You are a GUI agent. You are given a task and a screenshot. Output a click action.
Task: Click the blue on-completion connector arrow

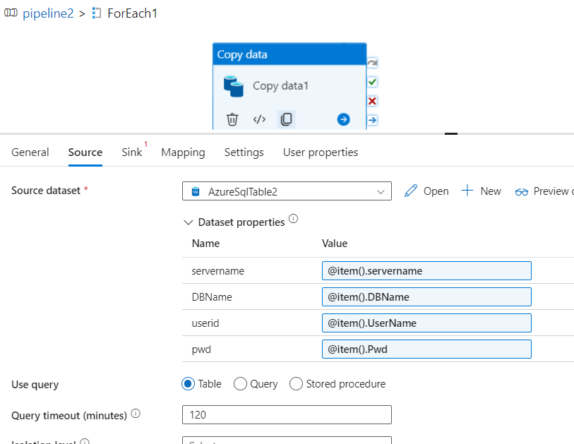pos(372,120)
